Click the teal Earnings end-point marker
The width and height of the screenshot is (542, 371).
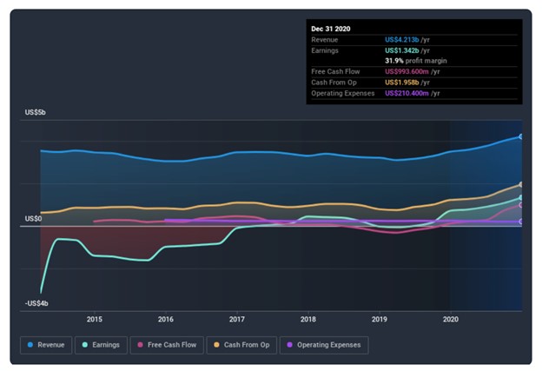point(521,198)
